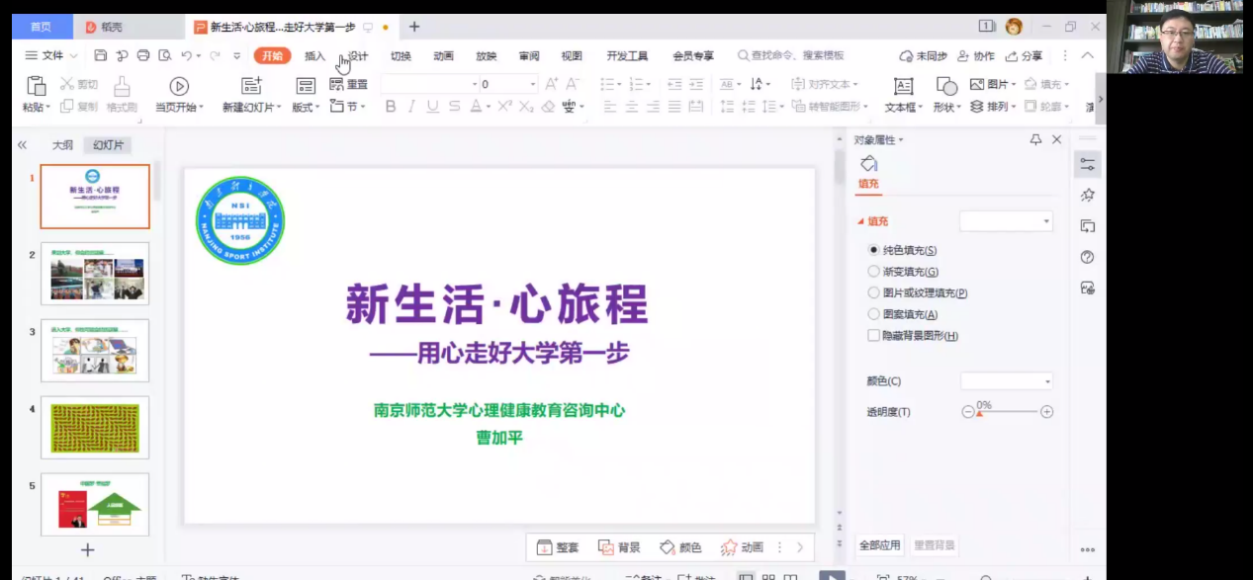1253x580 pixels.
Task: Pin the 对象属性 panel with pushpin icon
Action: click(x=1035, y=140)
